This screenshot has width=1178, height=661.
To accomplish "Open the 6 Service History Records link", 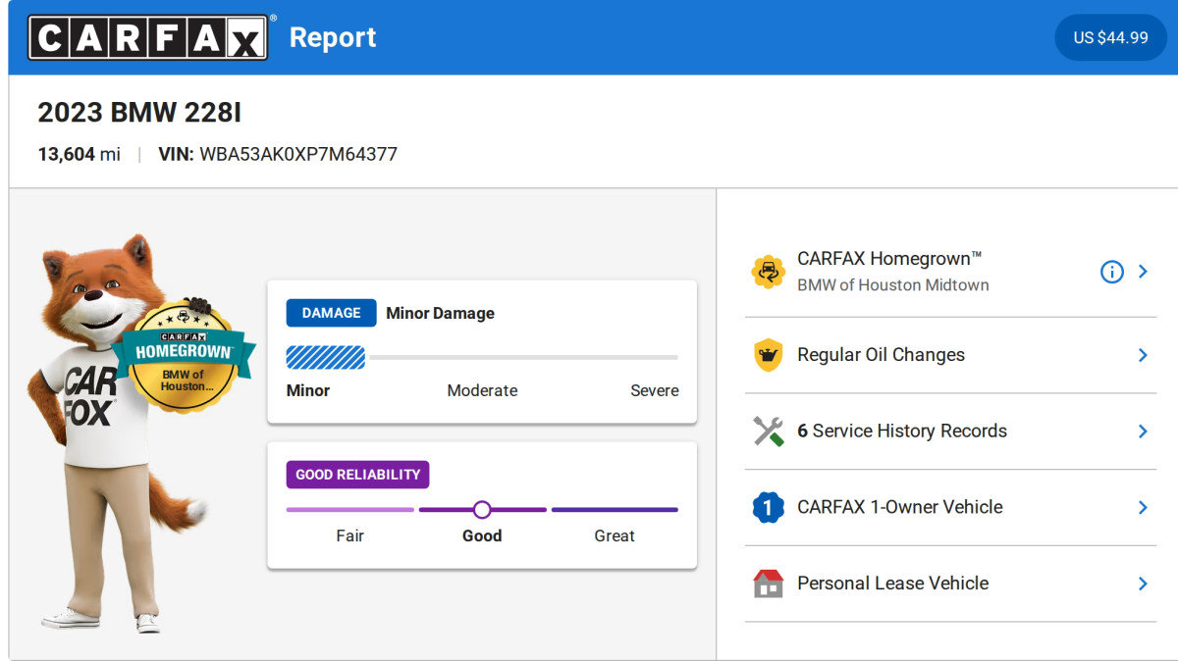I will pyautogui.click(x=902, y=432).
